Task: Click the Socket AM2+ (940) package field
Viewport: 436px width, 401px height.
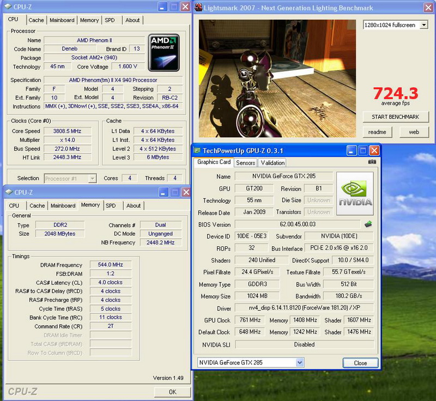Action: click(x=94, y=58)
